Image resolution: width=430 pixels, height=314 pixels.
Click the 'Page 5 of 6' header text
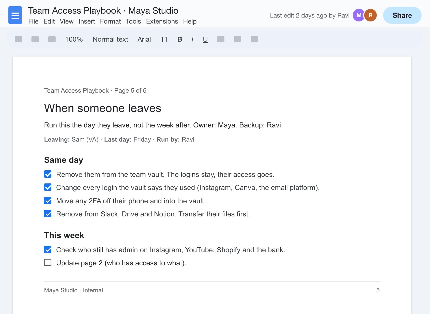(130, 91)
